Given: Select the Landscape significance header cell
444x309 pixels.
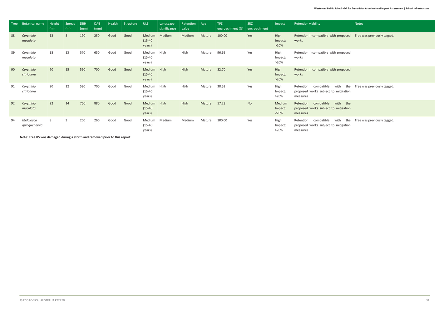Looking at the screenshot, I should click(168, 26).
